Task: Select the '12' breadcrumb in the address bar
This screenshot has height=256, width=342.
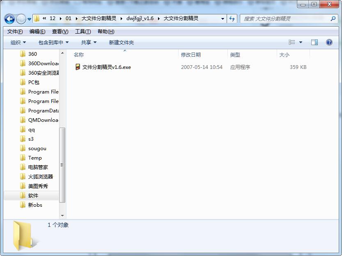Action: 53,18
